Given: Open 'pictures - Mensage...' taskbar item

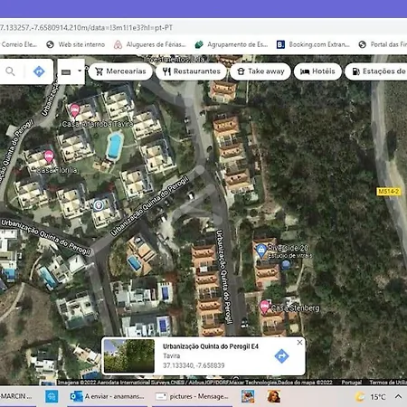Looking at the screenshot, I should point(192,396).
